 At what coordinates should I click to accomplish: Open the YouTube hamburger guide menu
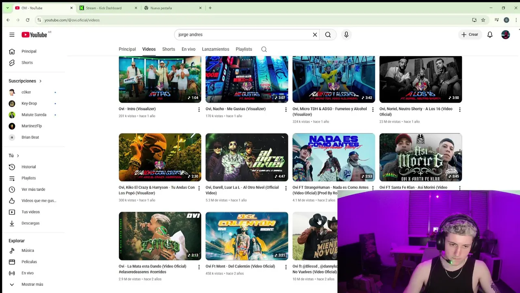12,35
